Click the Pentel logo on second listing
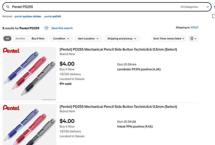The height and width of the screenshot is (145, 215). tap(11, 108)
